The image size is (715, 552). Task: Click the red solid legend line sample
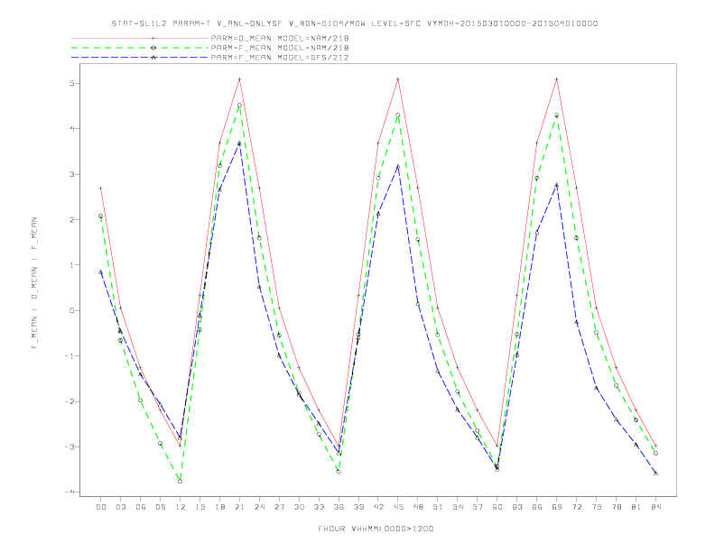(140, 38)
